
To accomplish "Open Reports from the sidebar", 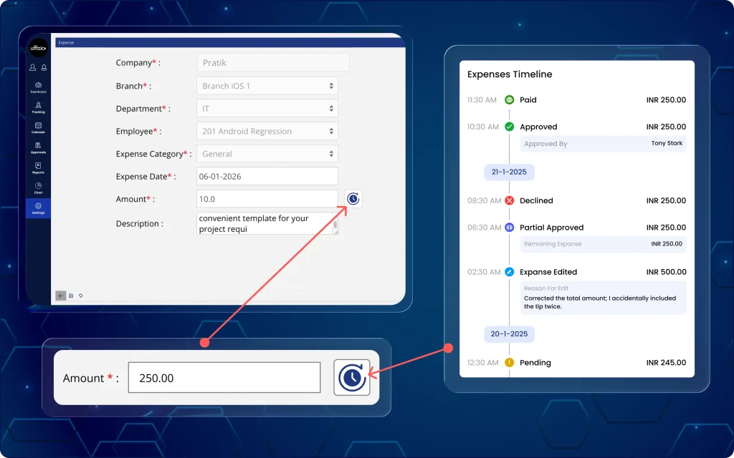I will pos(39,167).
